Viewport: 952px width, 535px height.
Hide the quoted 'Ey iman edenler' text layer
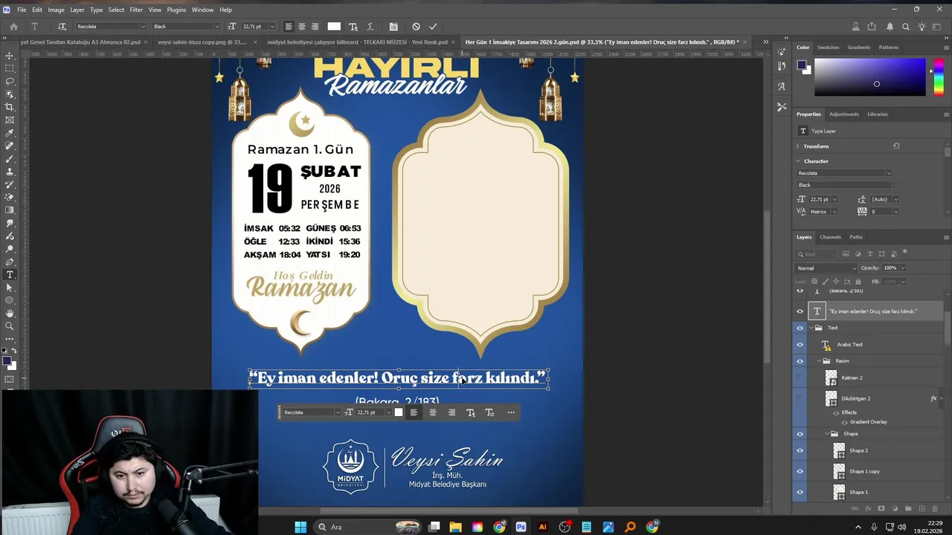(800, 311)
